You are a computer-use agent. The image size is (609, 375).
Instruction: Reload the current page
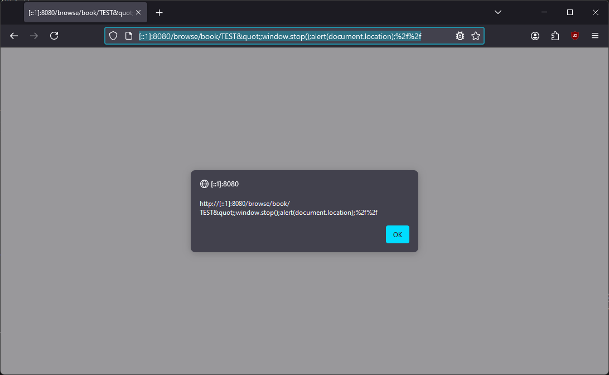(x=54, y=36)
